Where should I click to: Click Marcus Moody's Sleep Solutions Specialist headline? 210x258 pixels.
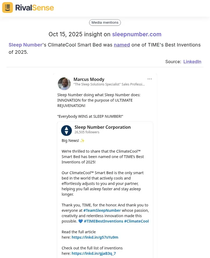tap(109, 84)
